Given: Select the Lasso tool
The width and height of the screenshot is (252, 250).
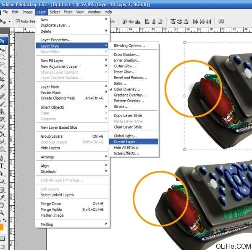Looking at the screenshot, I should tap(3, 64).
